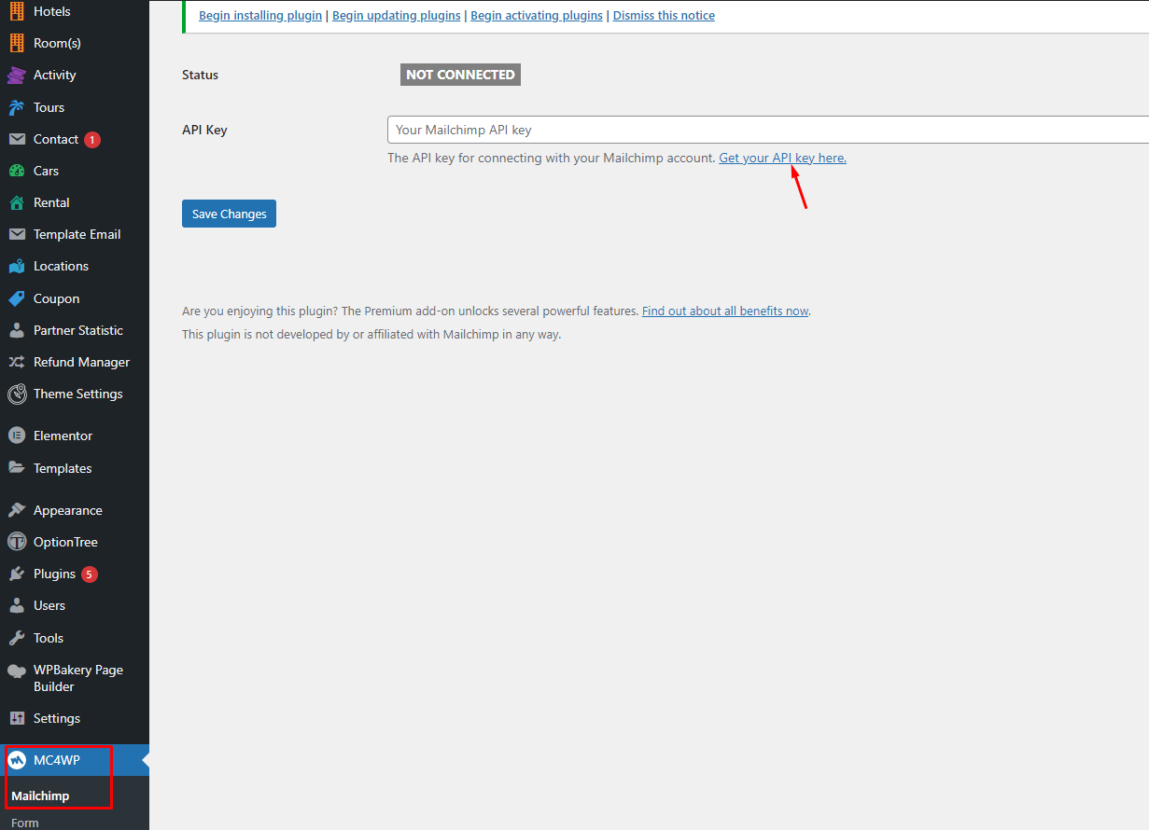
Task: Click the OptionTree icon
Action: point(17,542)
